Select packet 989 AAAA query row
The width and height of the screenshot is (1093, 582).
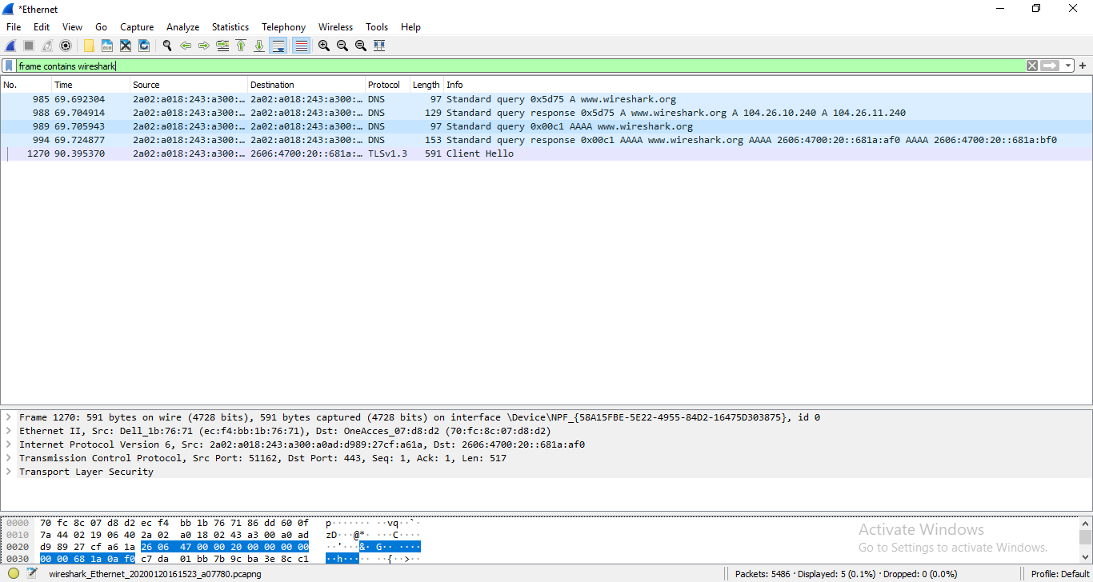[x=546, y=126]
